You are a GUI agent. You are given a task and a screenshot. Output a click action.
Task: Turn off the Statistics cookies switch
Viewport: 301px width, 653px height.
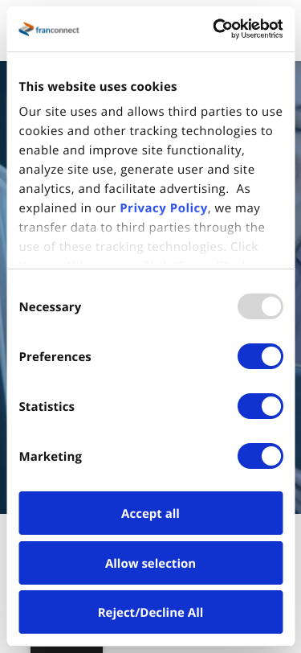click(260, 406)
